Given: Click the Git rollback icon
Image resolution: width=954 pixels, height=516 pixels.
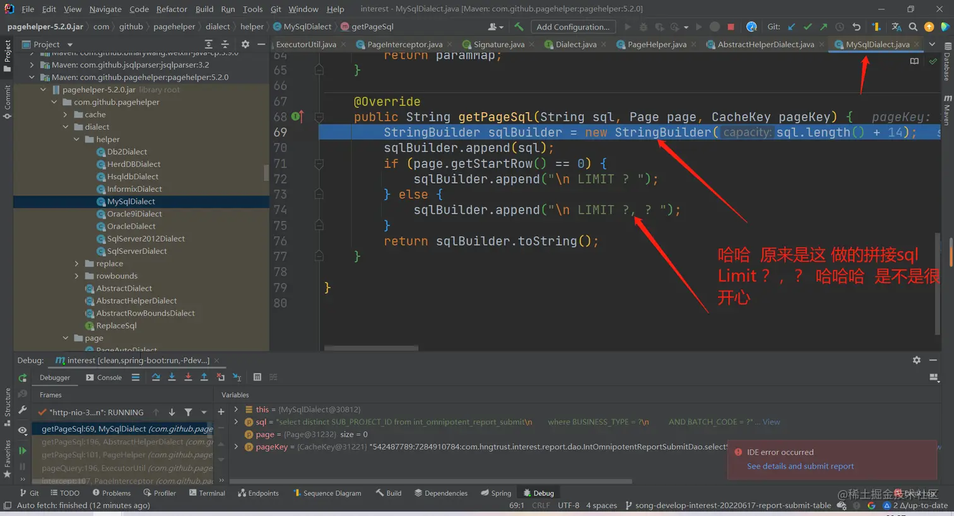Looking at the screenshot, I should pos(856,26).
